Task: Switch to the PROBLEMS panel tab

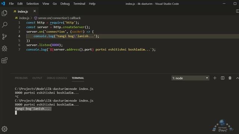Action: point(21,78)
